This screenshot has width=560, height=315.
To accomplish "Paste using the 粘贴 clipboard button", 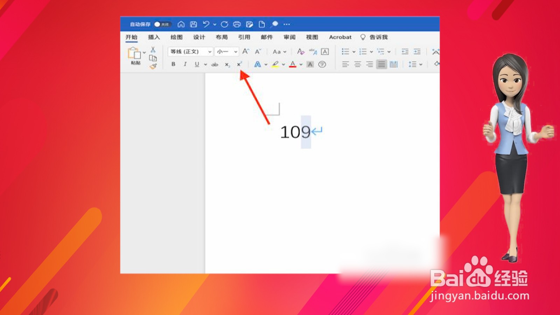I will pyautogui.click(x=134, y=56).
